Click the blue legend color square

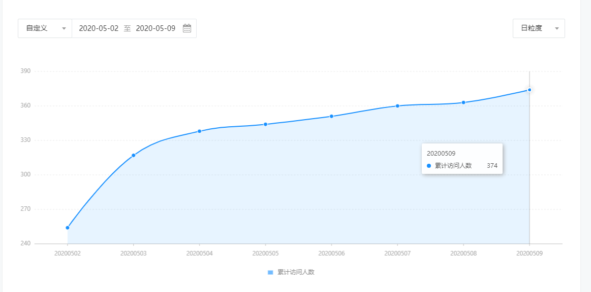tap(270, 272)
